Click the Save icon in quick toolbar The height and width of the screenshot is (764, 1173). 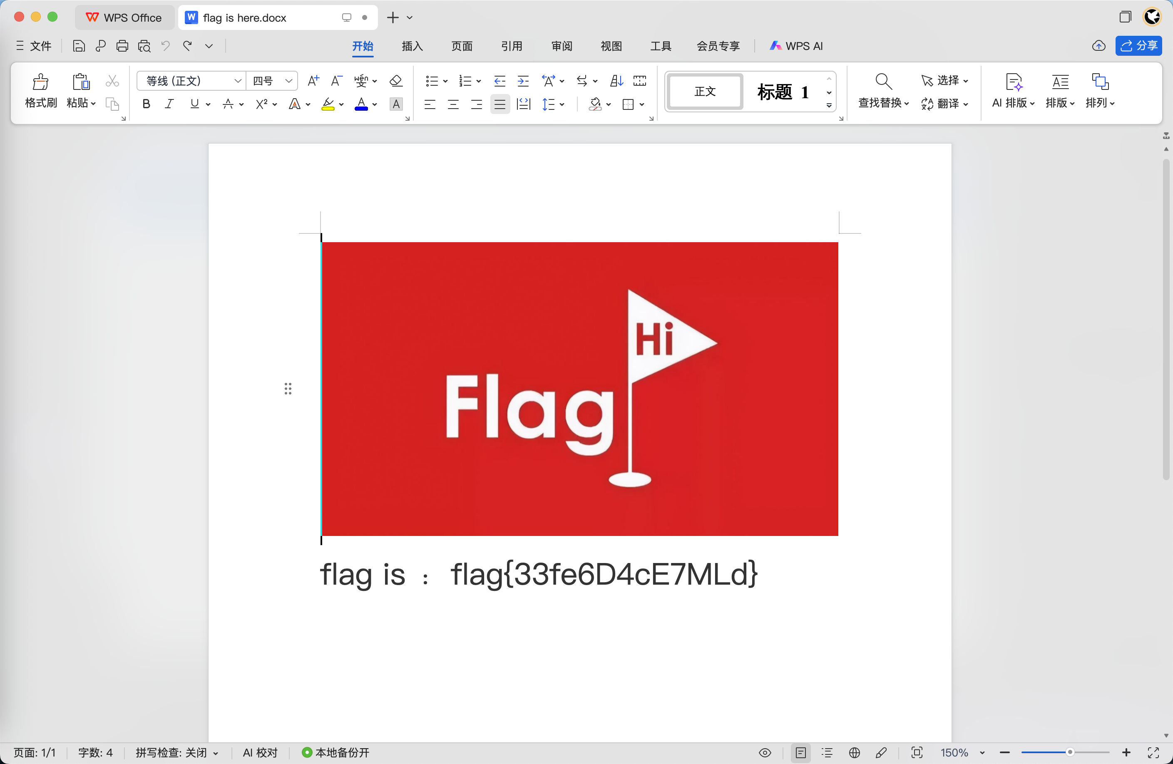79,46
